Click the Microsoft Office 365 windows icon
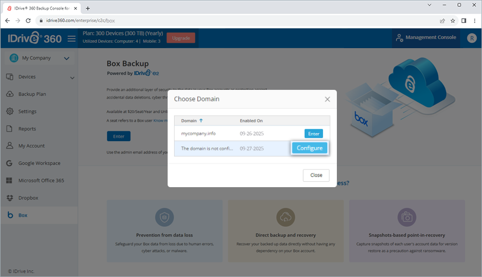This screenshot has width=482, height=277. [9, 181]
